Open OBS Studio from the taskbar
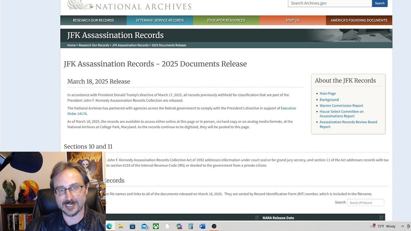The height and width of the screenshot is (231, 411). 214,226
